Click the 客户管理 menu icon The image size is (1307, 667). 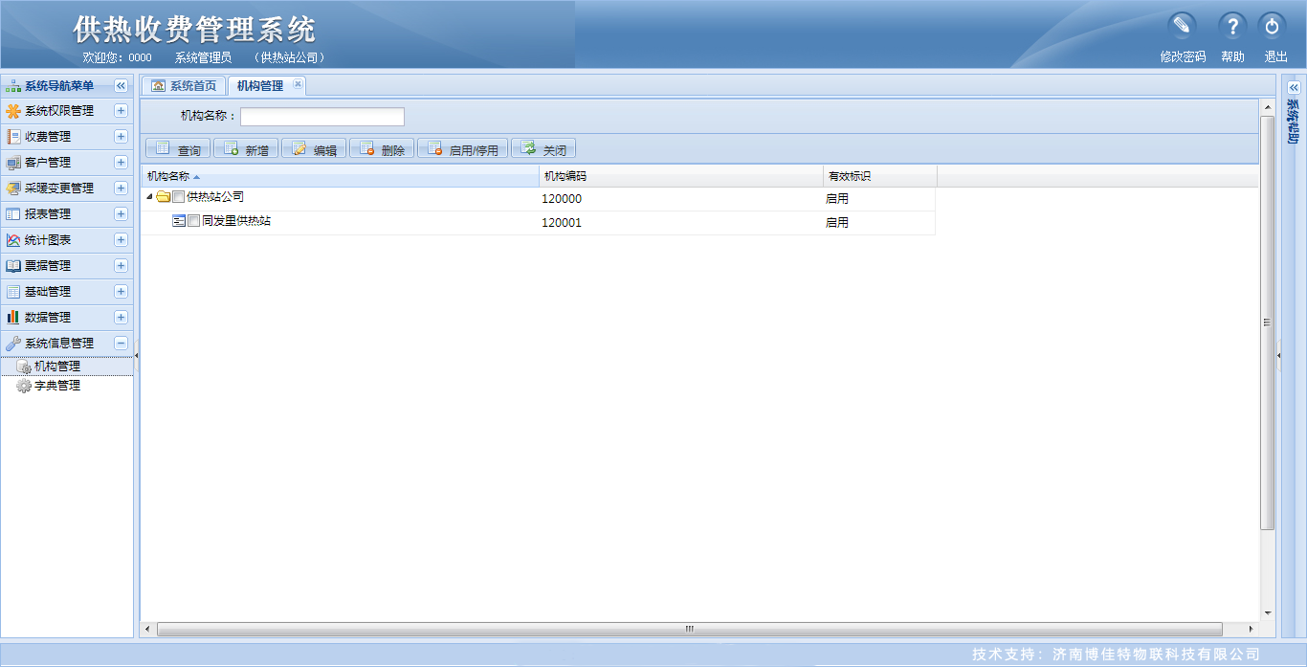pos(13,163)
